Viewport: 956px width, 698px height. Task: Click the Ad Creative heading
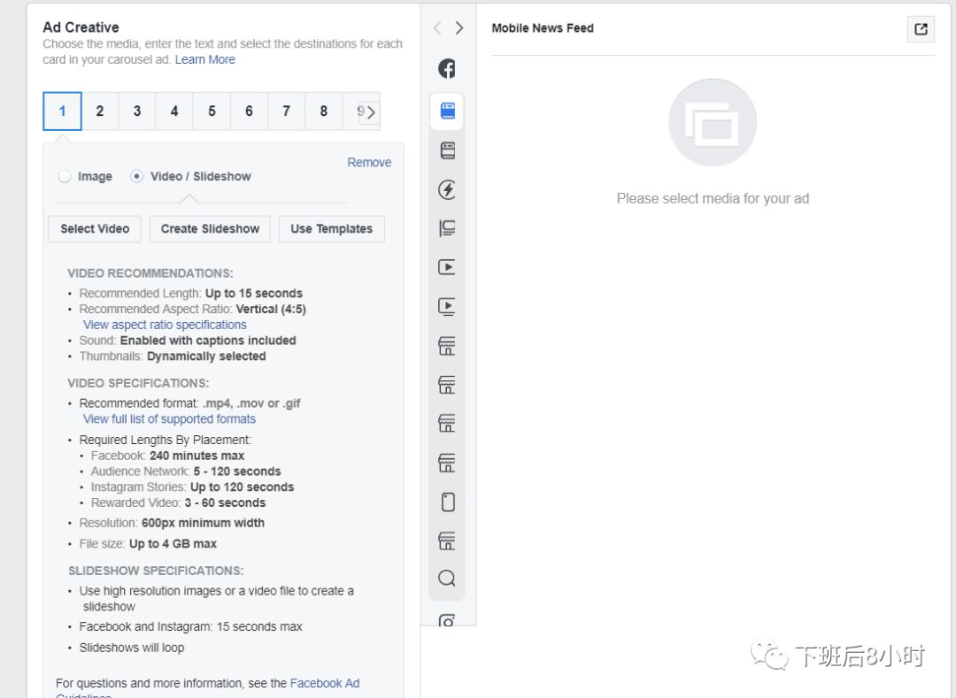pyautogui.click(x=81, y=27)
